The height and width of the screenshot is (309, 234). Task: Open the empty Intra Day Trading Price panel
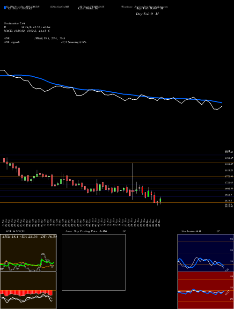tap(94, 262)
